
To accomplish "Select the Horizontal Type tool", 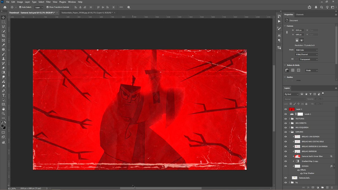I will (x=3, y=95).
